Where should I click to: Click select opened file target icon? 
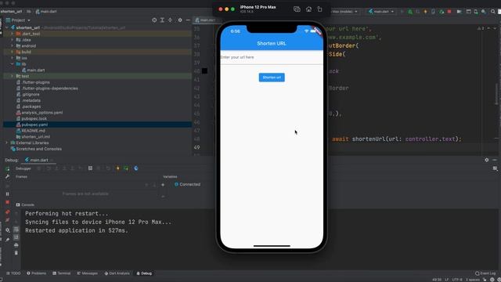[x=154, y=20]
